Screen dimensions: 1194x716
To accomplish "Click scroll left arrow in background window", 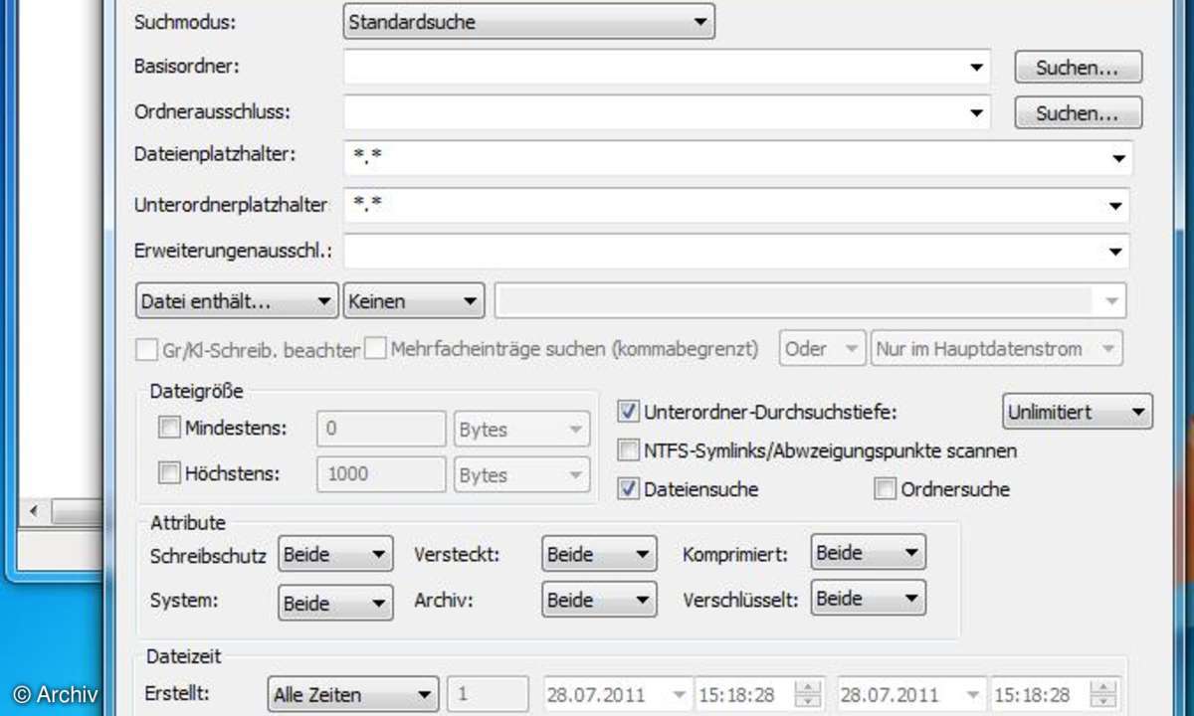I will pos(35,511).
